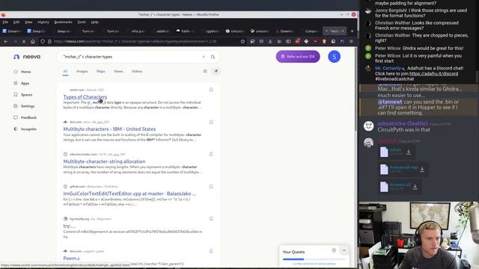This screenshot has width=479, height=269.
Task: Open Apps in Neeva sidebar
Action: (x=22, y=83)
